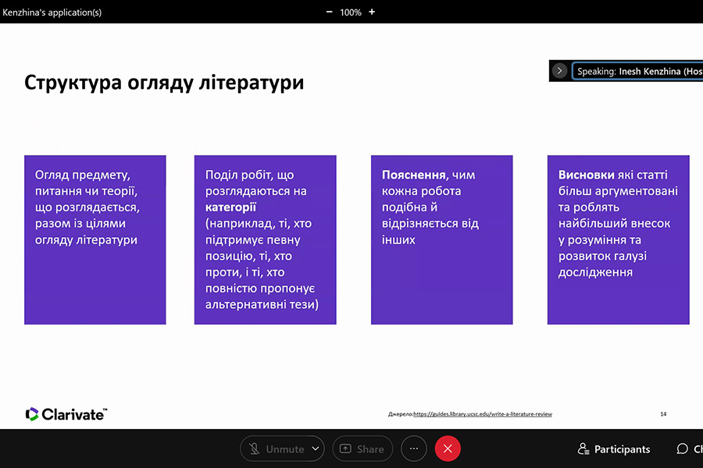Click the muted microphone icon
Viewport: 703px width, 468px height.
255,449
